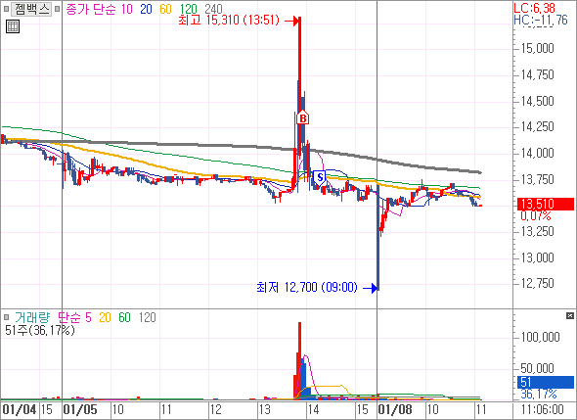The width and height of the screenshot is (577, 420).
Task: Select the 종가 단순 moving average label
Action: click(x=91, y=9)
